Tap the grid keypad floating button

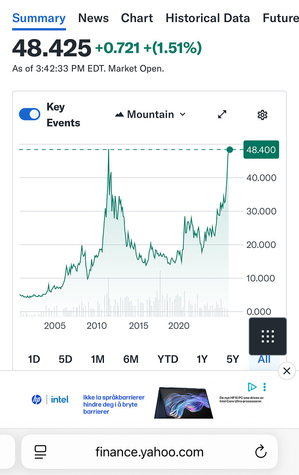pos(268,336)
